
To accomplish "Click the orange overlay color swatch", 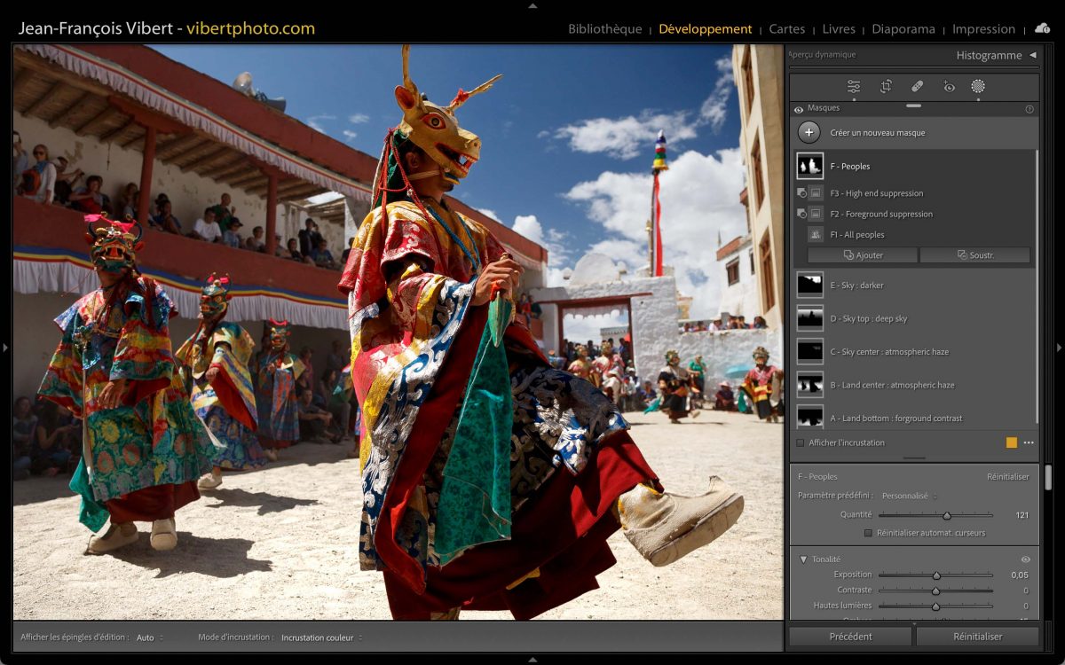I will pos(1012,442).
